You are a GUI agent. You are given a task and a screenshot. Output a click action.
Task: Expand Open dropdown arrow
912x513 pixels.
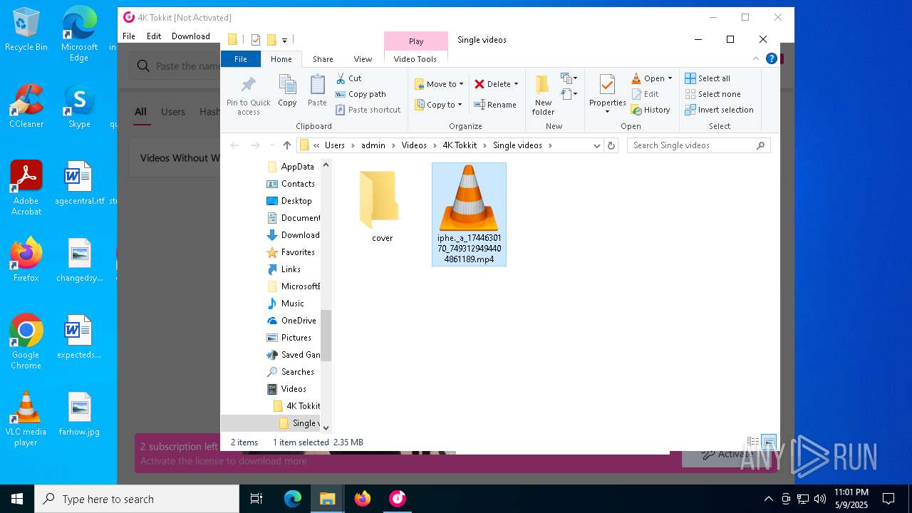click(x=670, y=78)
